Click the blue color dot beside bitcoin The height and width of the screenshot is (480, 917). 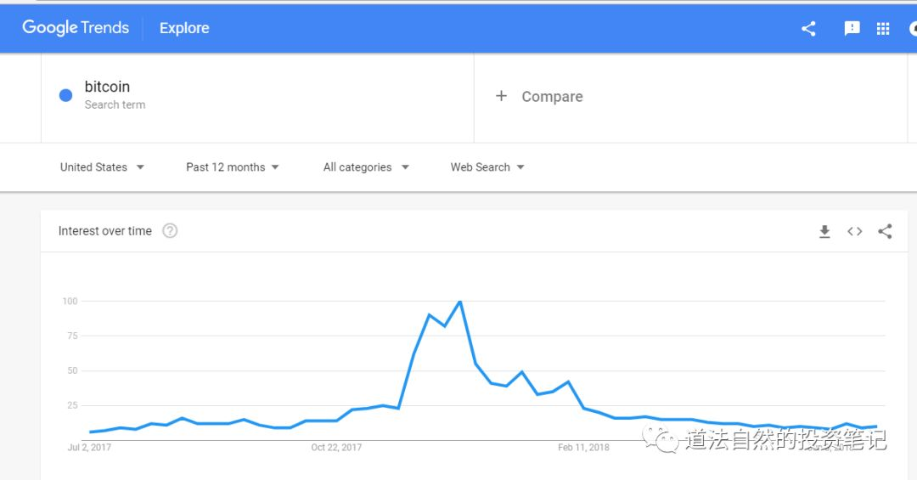coord(66,95)
